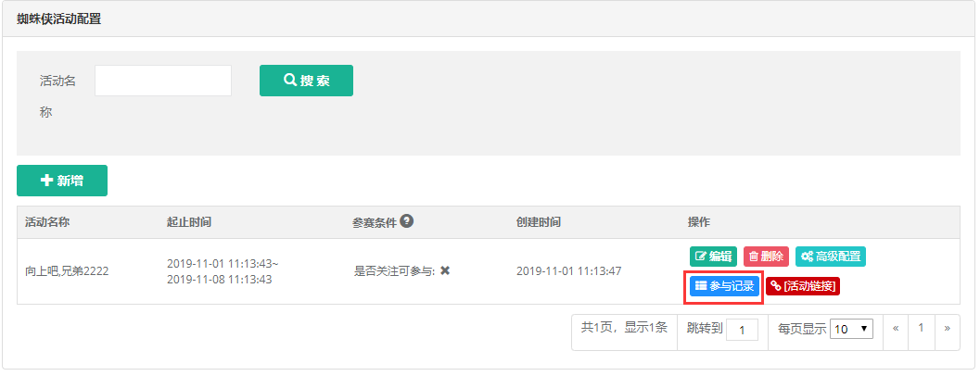Click the help question mark beside 参赛条件
This screenshot has height=376, width=980.
click(407, 221)
